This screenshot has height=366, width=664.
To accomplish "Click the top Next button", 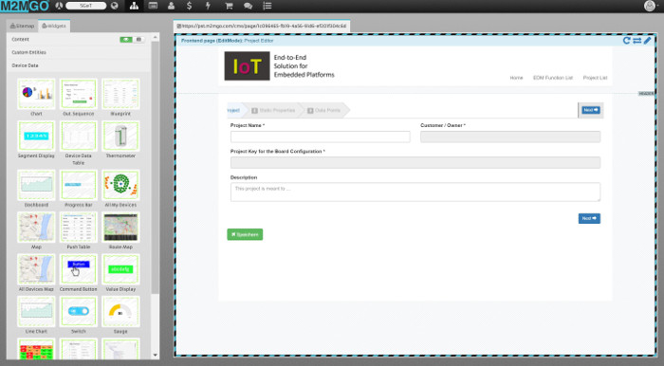I will point(590,110).
